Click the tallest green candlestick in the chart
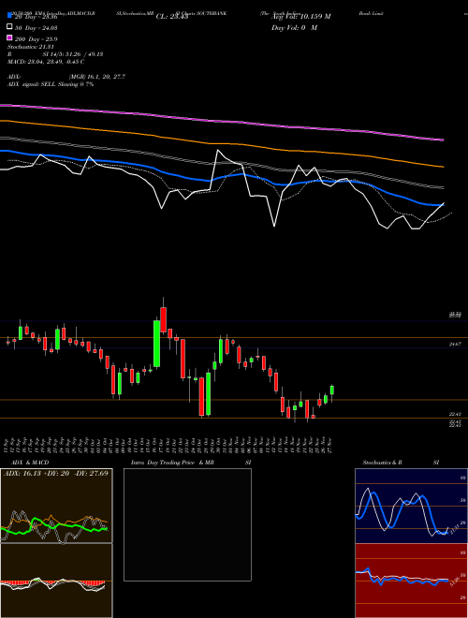 tap(157, 344)
